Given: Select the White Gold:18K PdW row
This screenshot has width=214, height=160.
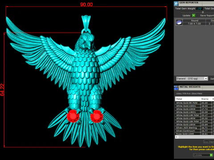Looking at the screenshot, I should 194,121.
